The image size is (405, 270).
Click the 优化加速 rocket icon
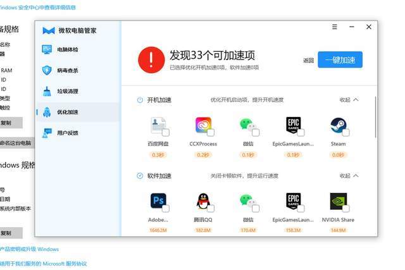pos(47,112)
